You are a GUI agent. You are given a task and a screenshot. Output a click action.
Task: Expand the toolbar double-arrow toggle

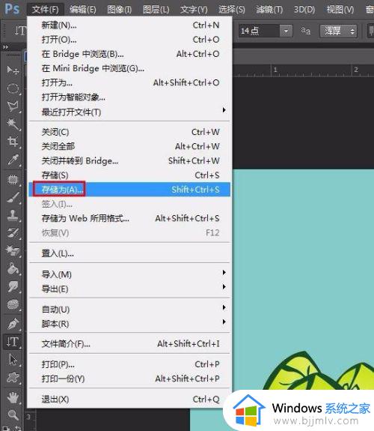[x=5, y=47]
